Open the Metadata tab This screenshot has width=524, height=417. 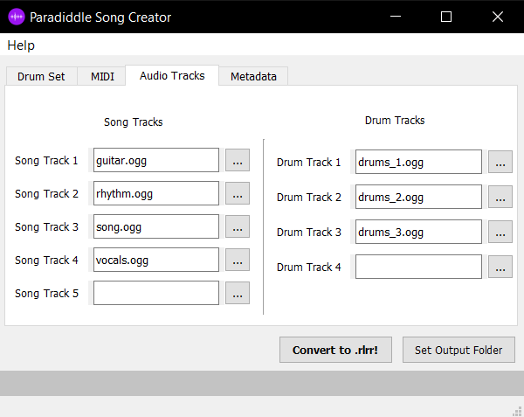pos(253,77)
